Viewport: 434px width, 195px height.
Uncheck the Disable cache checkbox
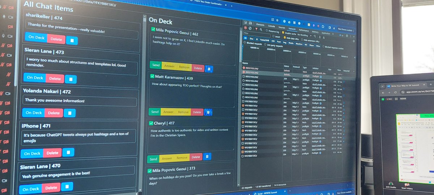point(283,32)
